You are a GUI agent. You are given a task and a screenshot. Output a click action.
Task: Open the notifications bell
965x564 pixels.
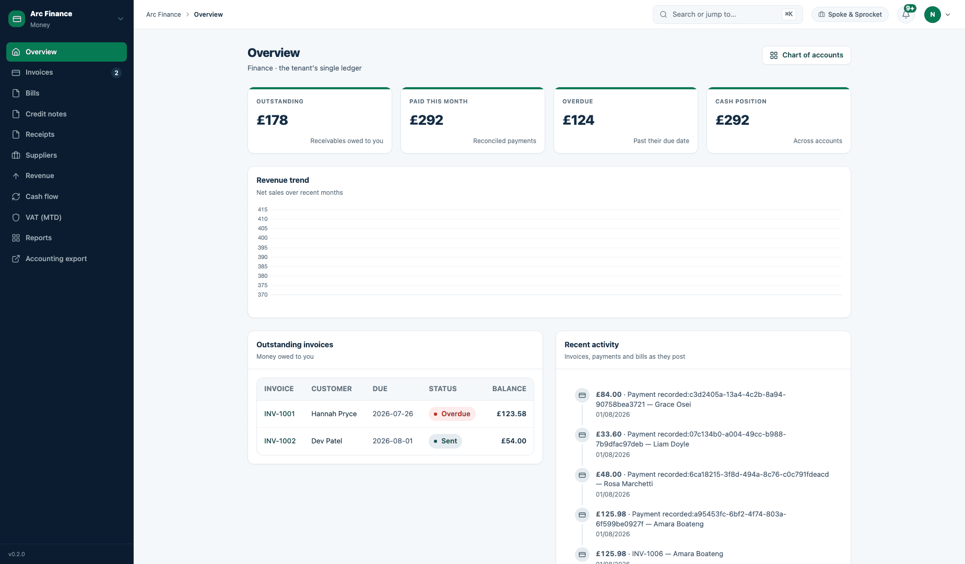coord(906,15)
